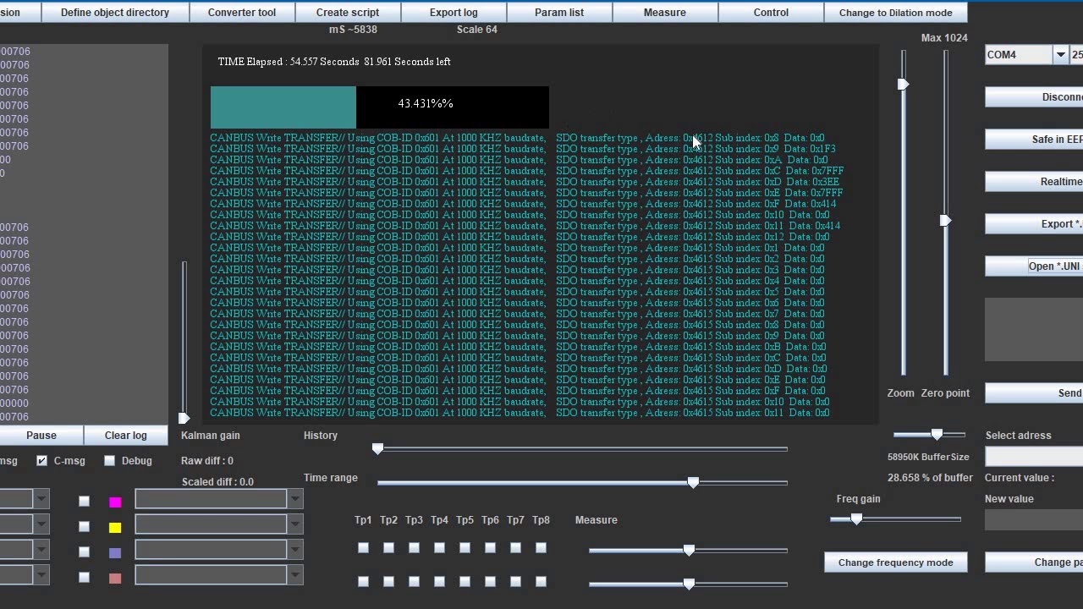This screenshot has height=609, width=1083.
Task: Open Define object directory
Action: pyautogui.click(x=115, y=12)
